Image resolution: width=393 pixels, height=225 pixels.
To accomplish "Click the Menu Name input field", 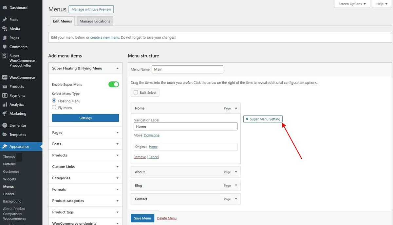I will [x=187, y=69].
